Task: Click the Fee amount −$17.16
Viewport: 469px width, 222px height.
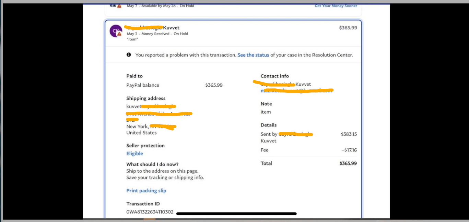Action: click(x=349, y=150)
